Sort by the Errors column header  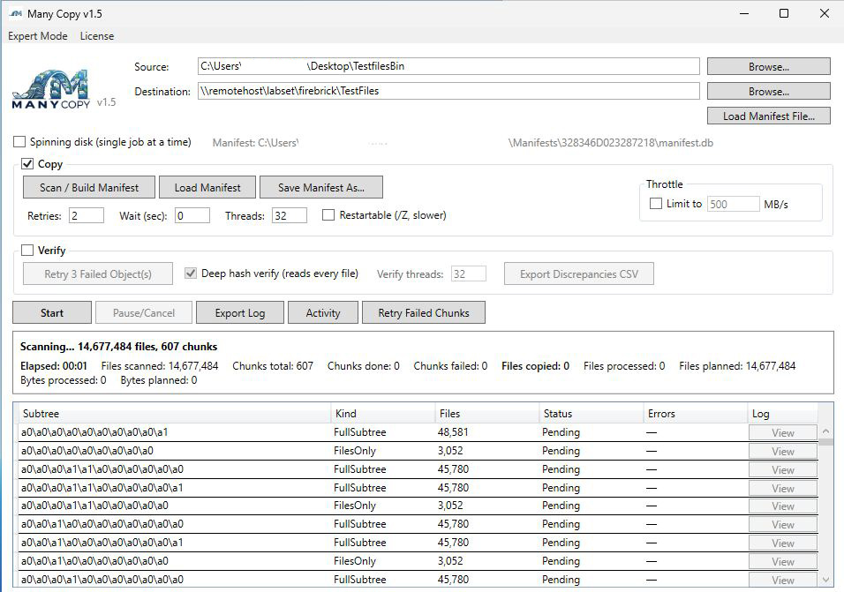[x=696, y=414]
